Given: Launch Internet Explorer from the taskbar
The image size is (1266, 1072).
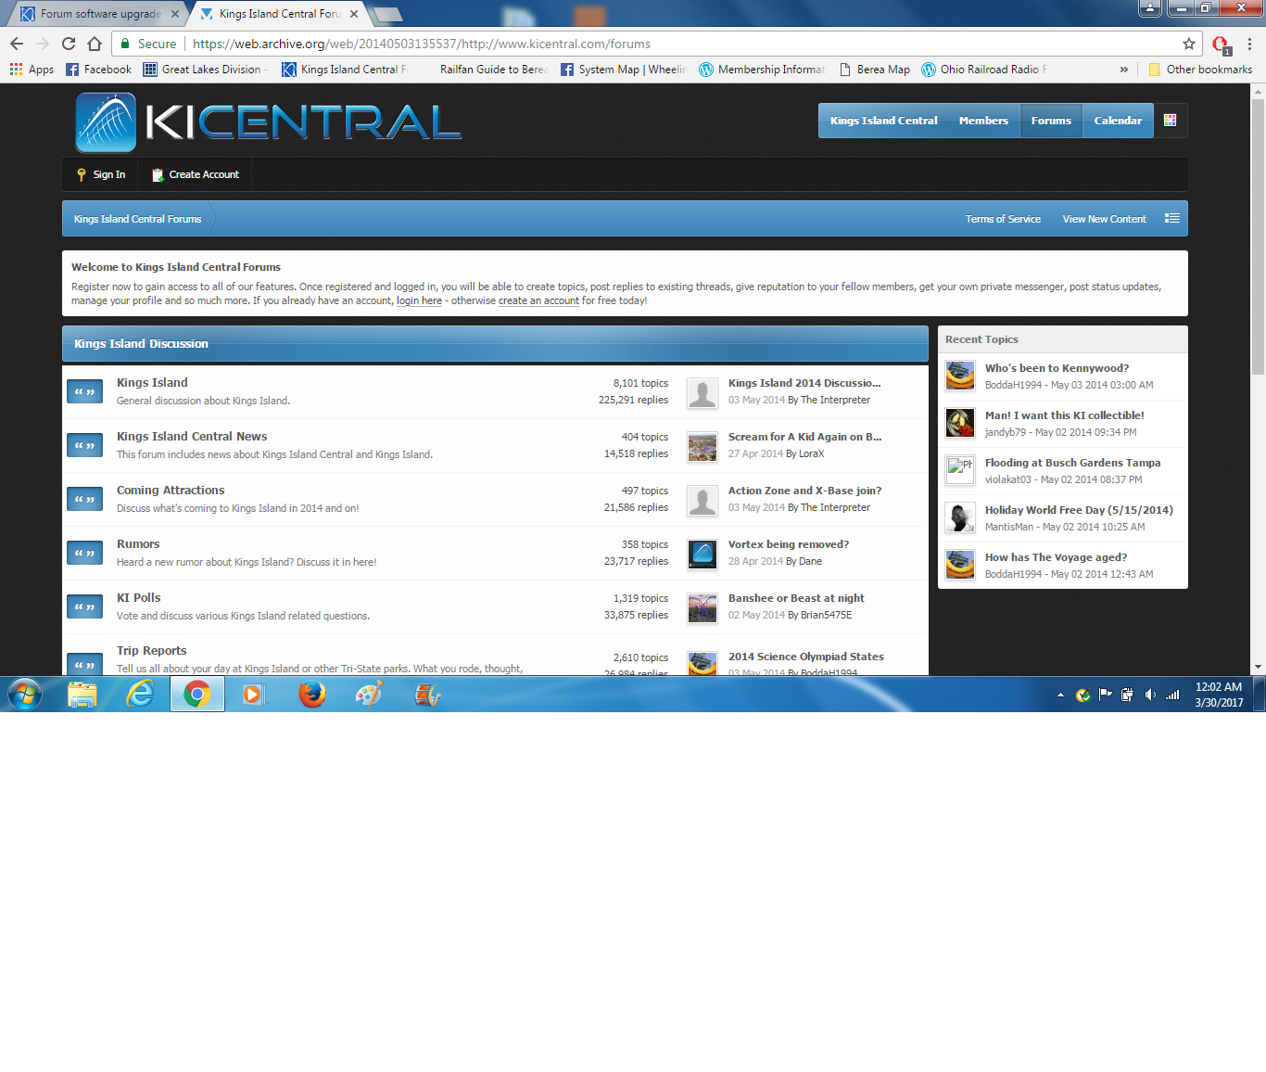Looking at the screenshot, I should 140,694.
